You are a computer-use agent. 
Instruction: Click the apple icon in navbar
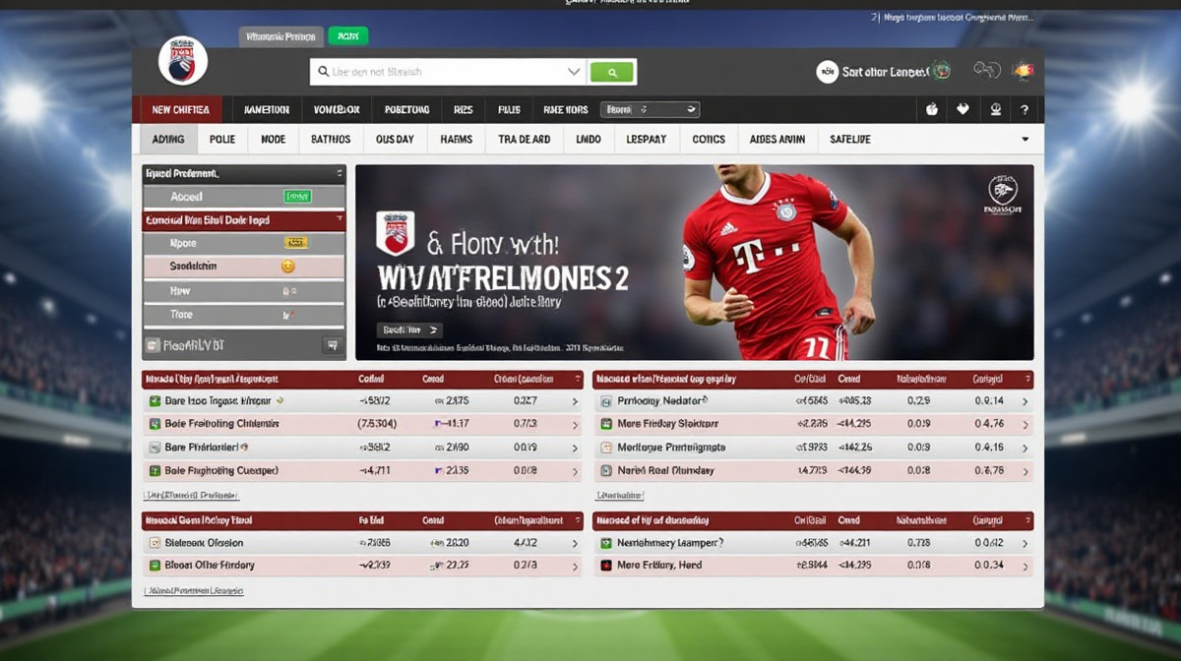(x=931, y=110)
